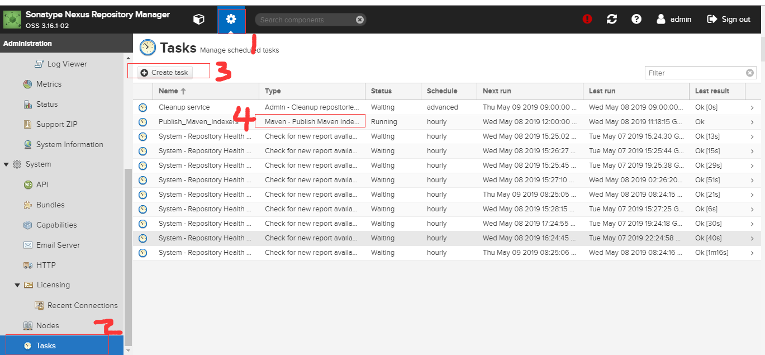765x355 pixels.
Task: Click the advanced schedule cell
Action: pyautogui.click(x=449, y=107)
